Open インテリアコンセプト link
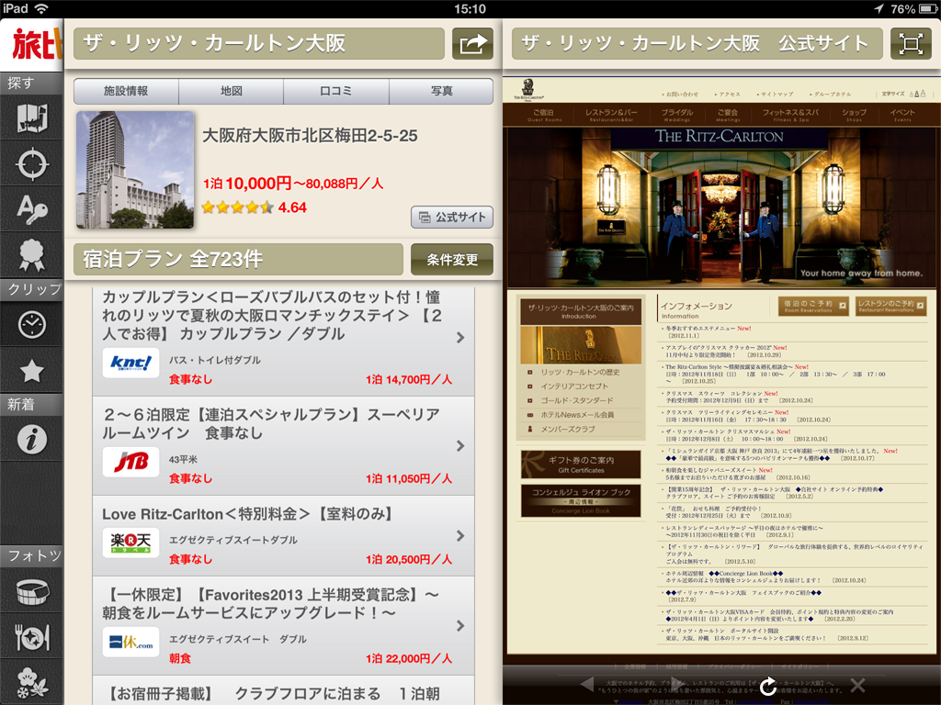Viewport: 941px width, 705px height. tap(573, 386)
